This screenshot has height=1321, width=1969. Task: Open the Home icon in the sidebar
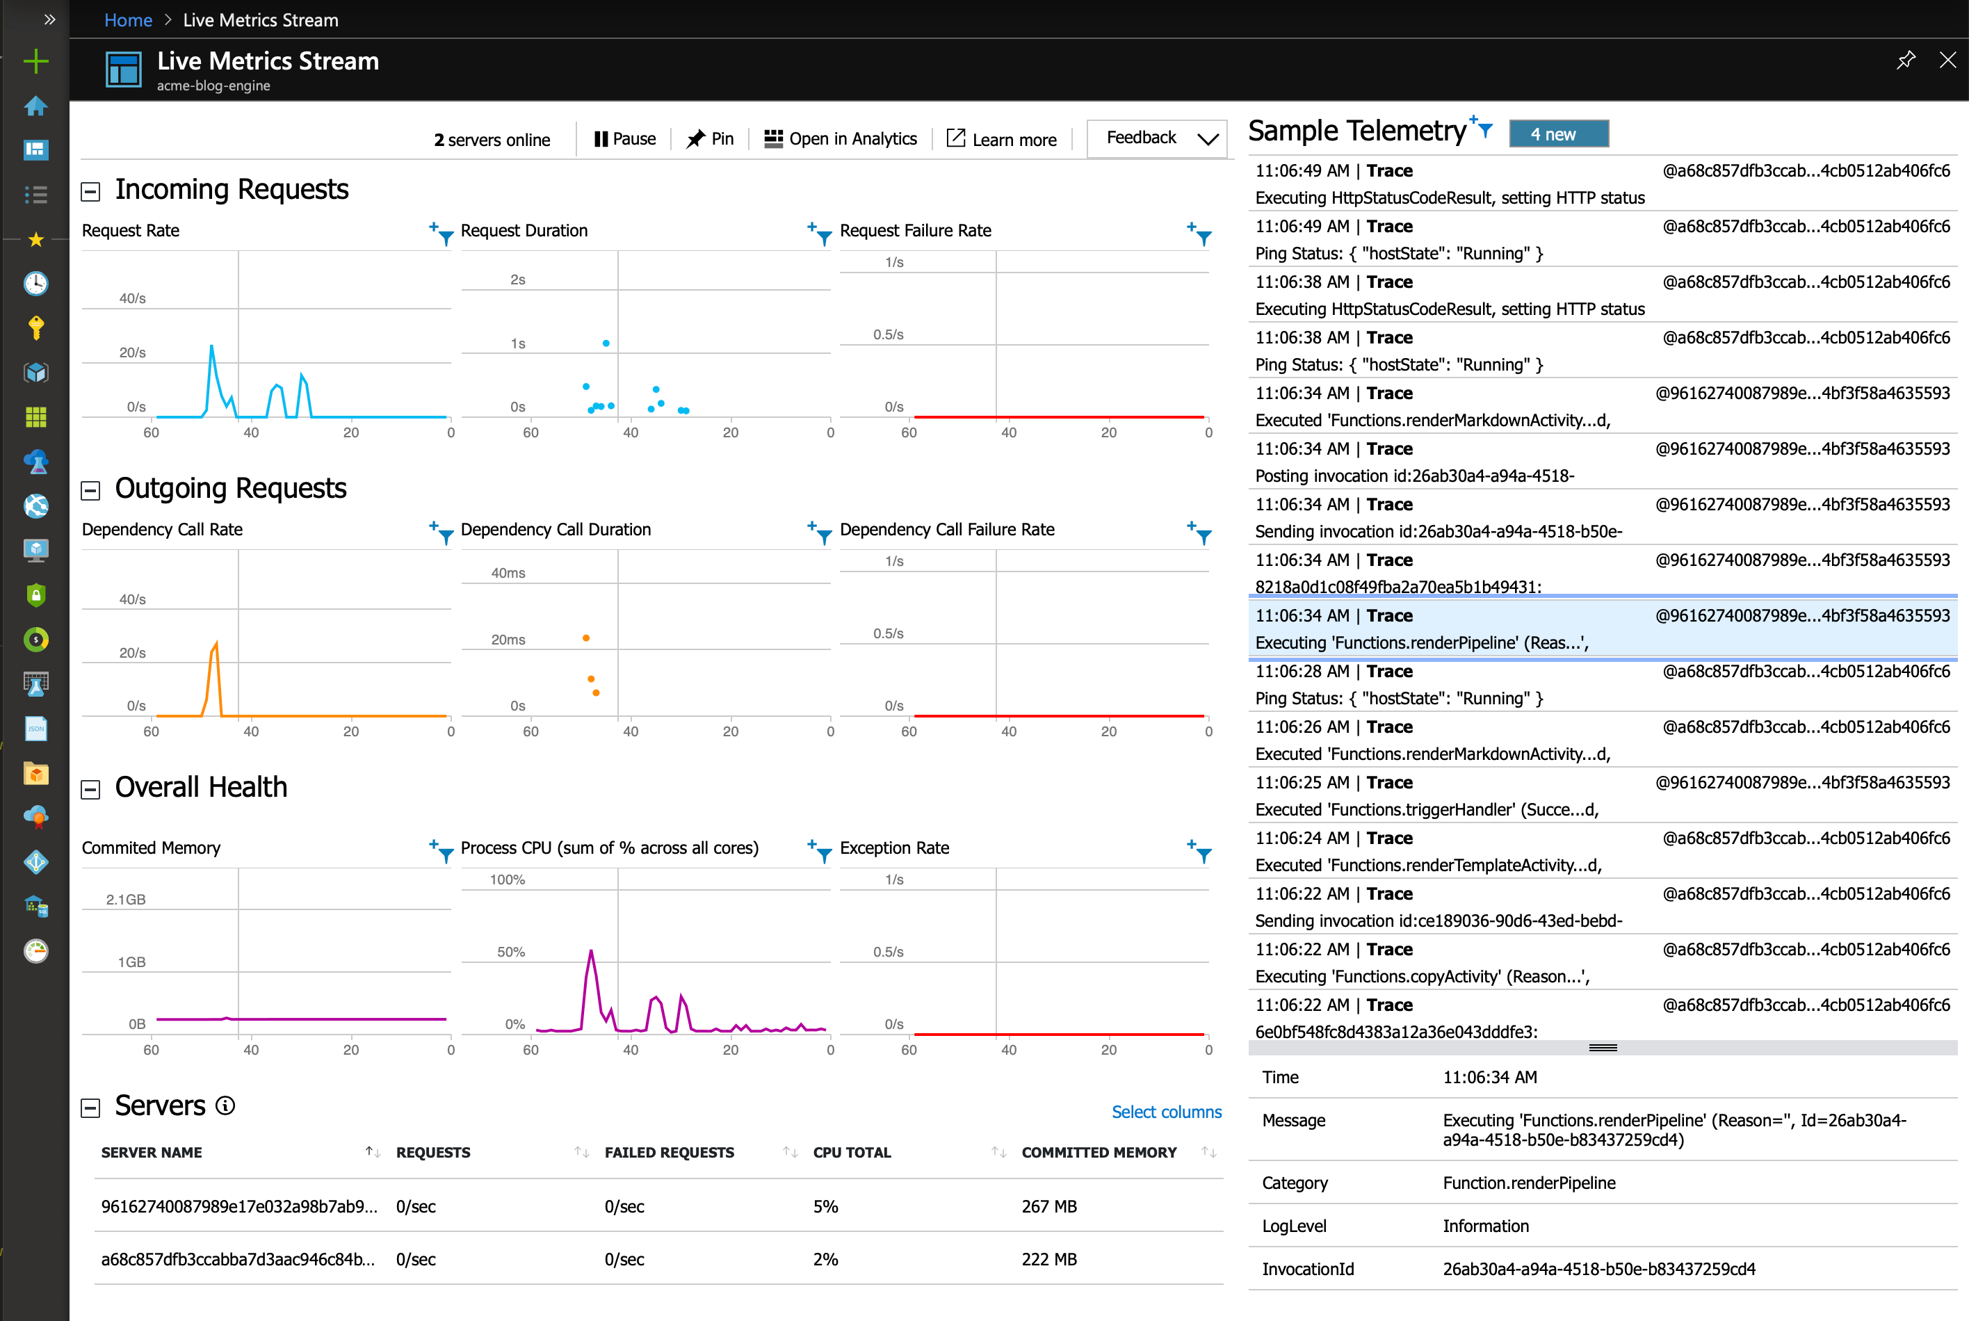click(35, 106)
